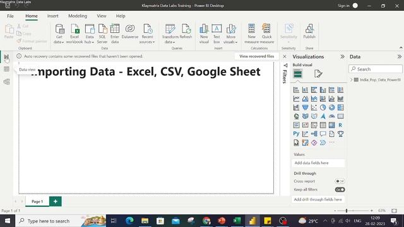Switch to Report view in left sidebar
The image size is (404, 227).
click(x=6, y=57)
